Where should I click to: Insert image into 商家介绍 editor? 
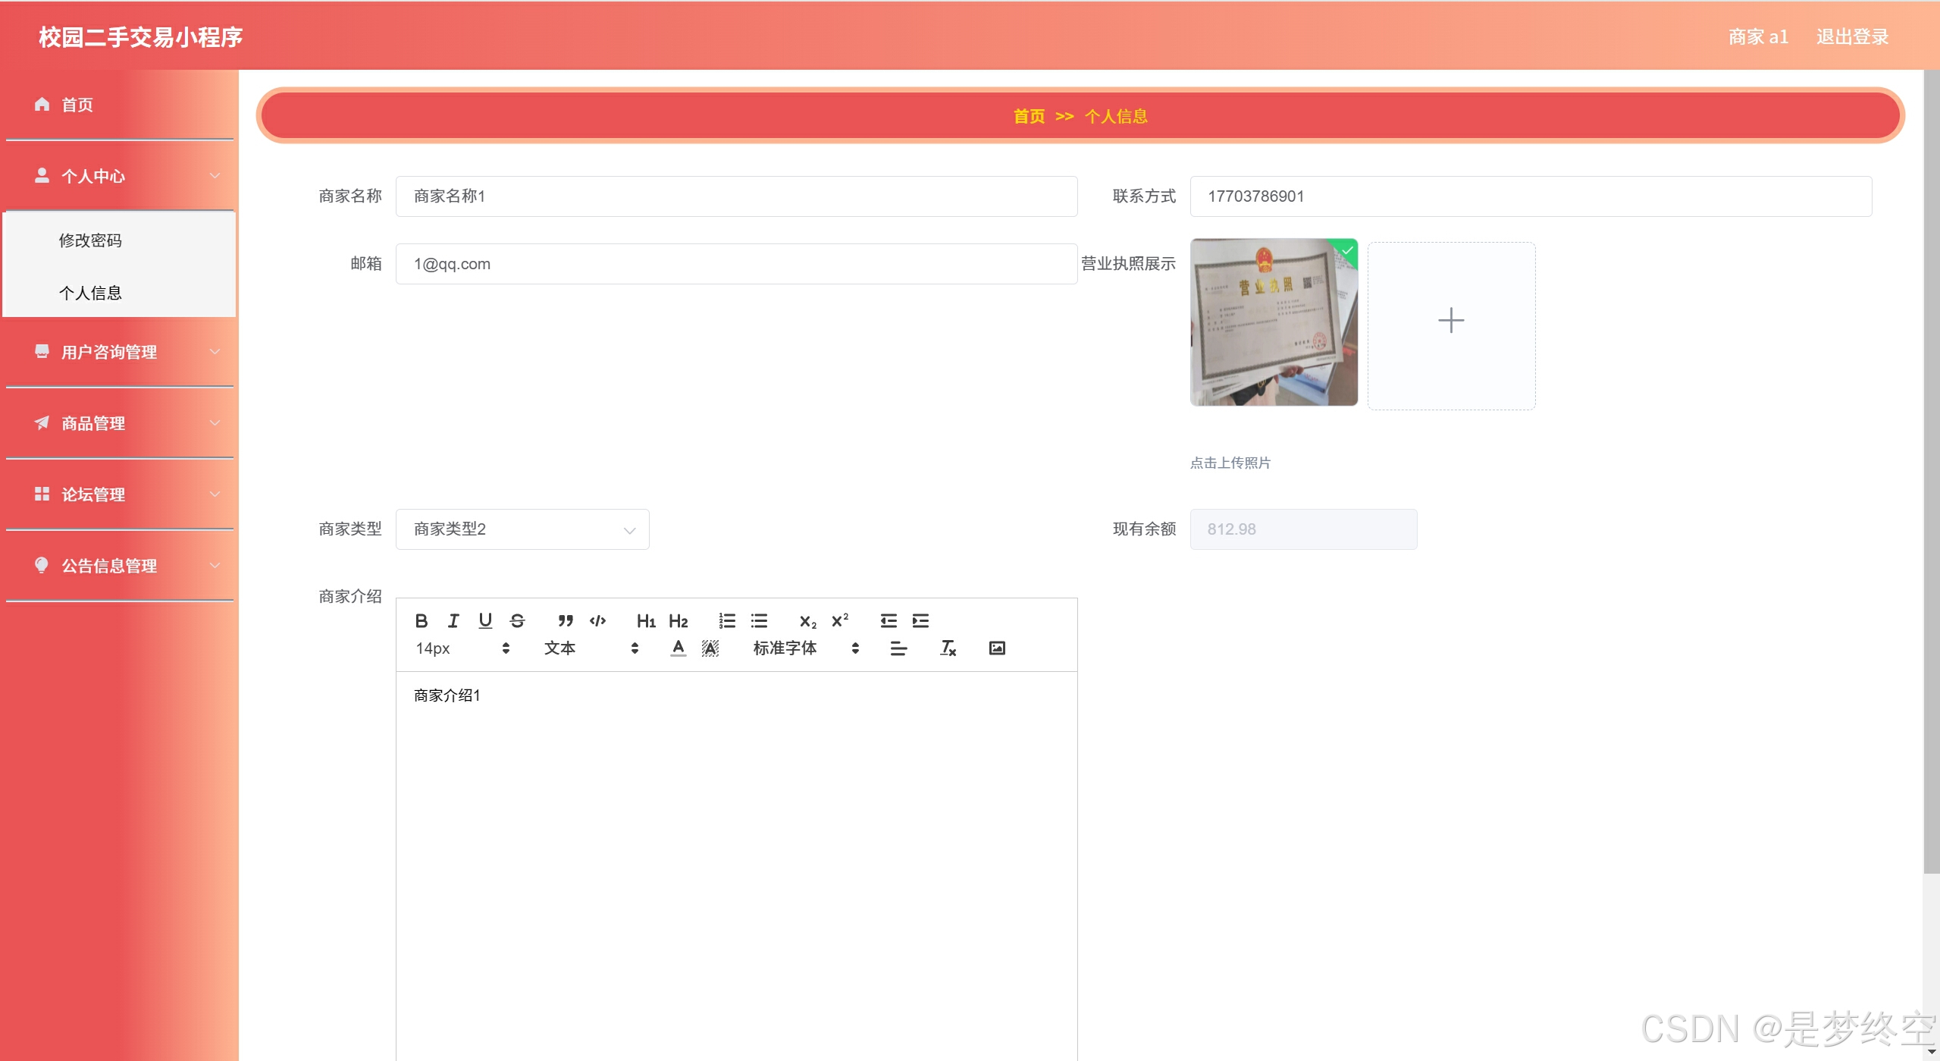[x=997, y=648]
